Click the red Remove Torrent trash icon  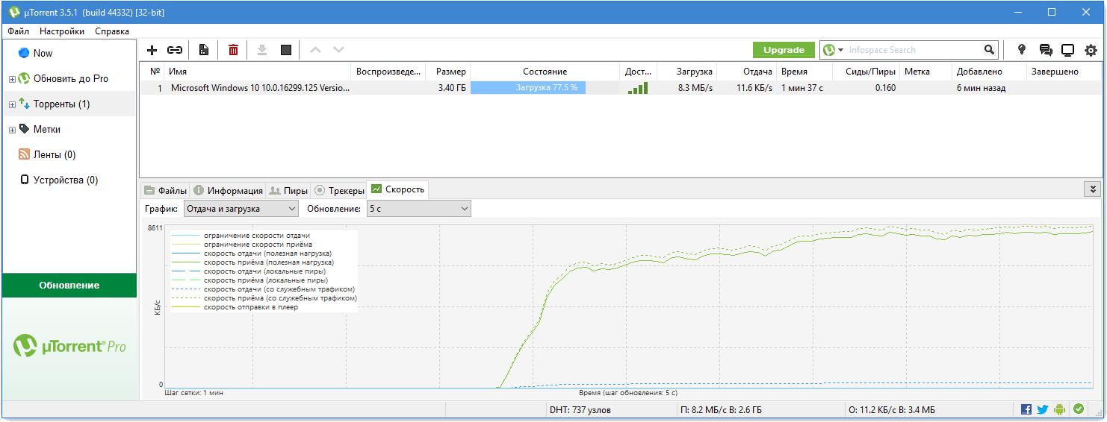[x=233, y=50]
